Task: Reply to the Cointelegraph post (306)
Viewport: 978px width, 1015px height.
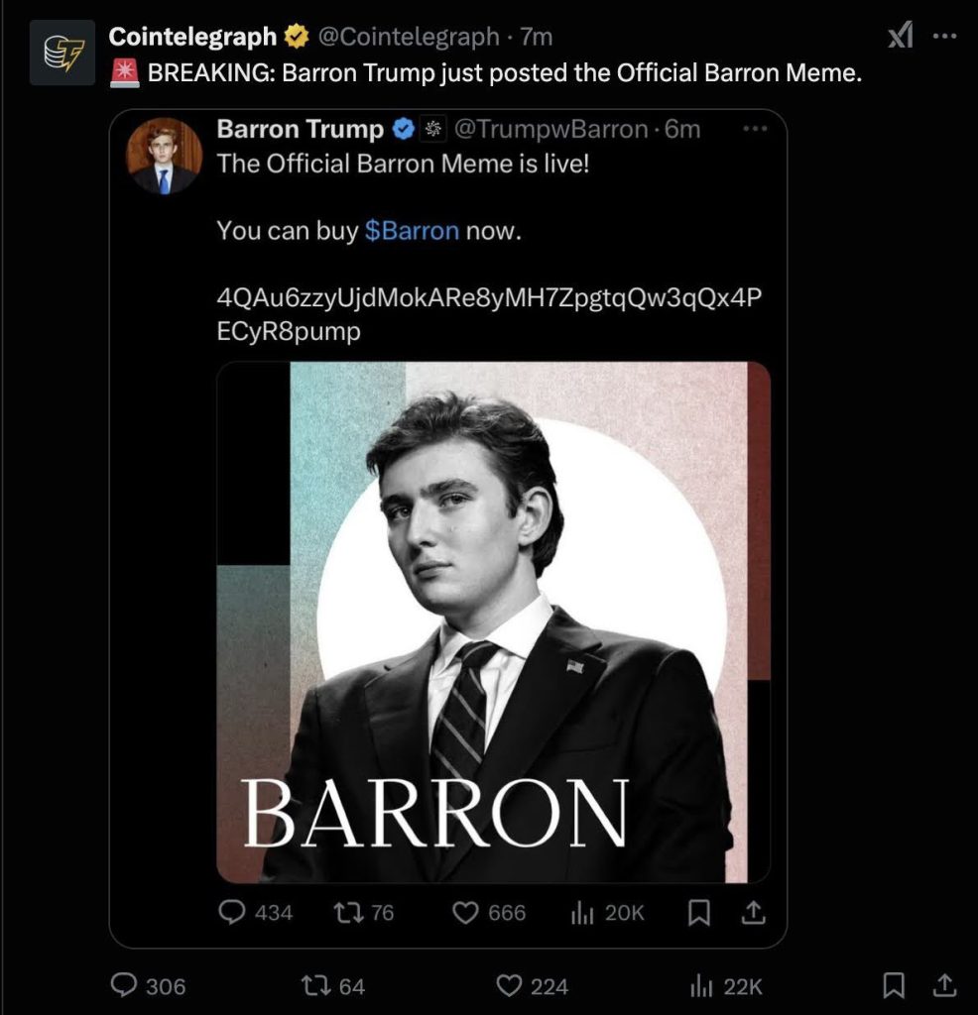Action: 124,985
